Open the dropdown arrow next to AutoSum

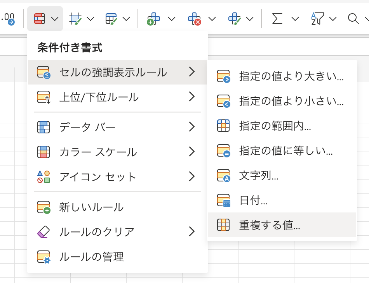pyautogui.click(x=295, y=19)
